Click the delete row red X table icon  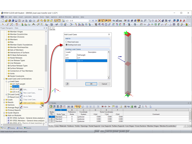(102, 107)
